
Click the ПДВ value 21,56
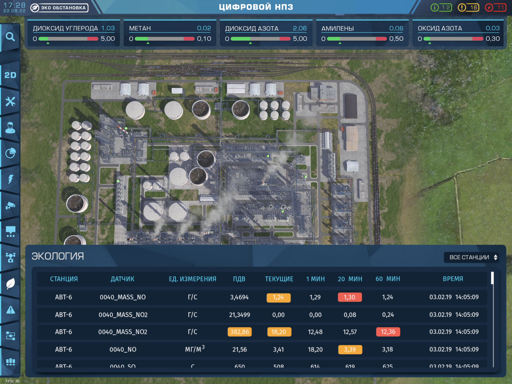coord(240,350)
